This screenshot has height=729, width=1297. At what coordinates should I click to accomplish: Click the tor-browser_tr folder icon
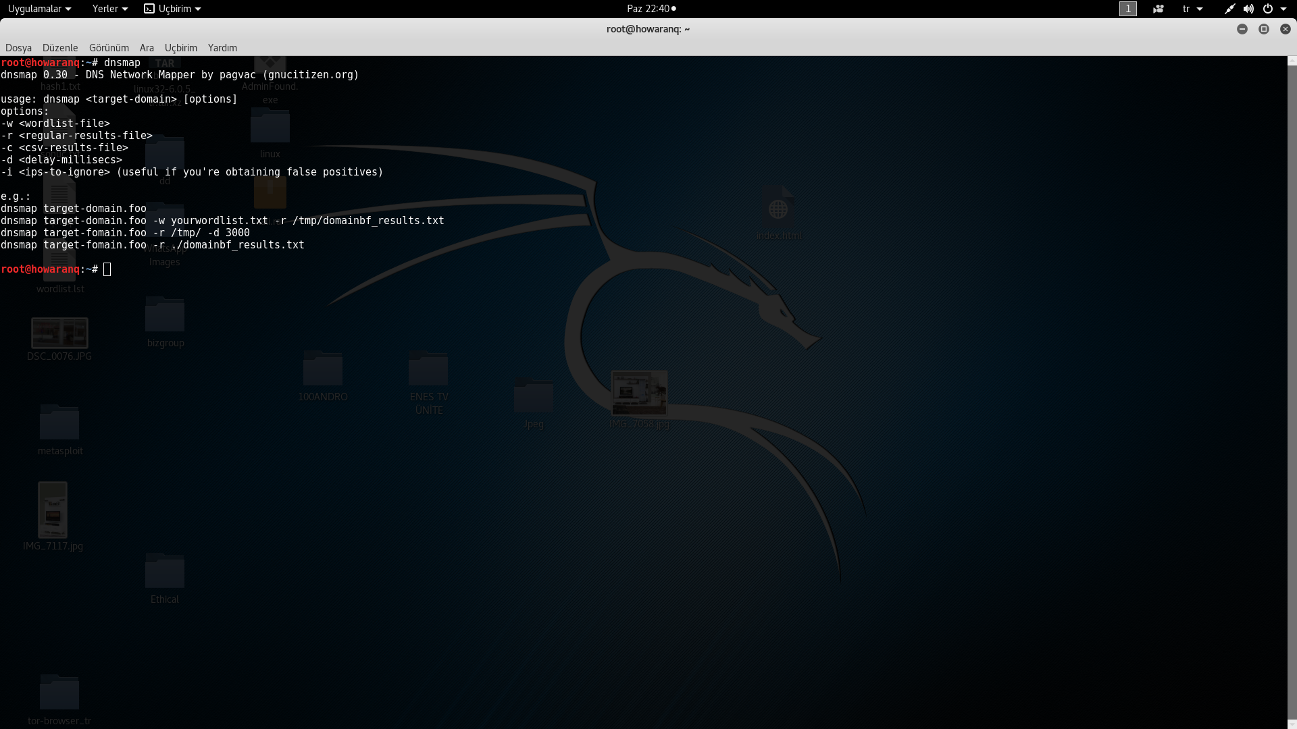[x=59, y=693]
